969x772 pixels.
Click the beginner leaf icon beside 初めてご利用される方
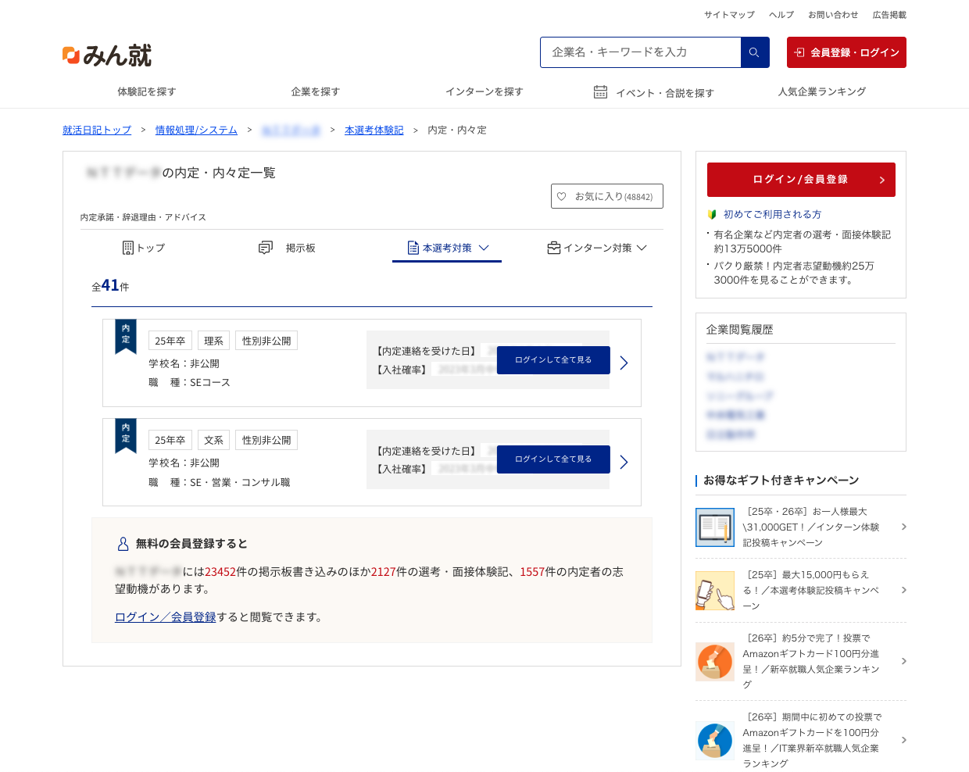(x=712, y=214)
